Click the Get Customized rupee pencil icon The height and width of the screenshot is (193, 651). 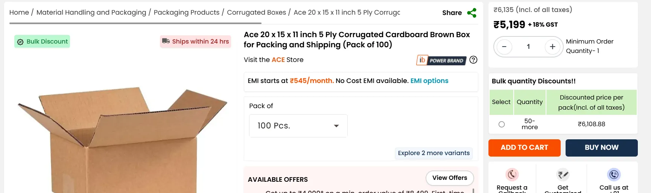[563, 175]
